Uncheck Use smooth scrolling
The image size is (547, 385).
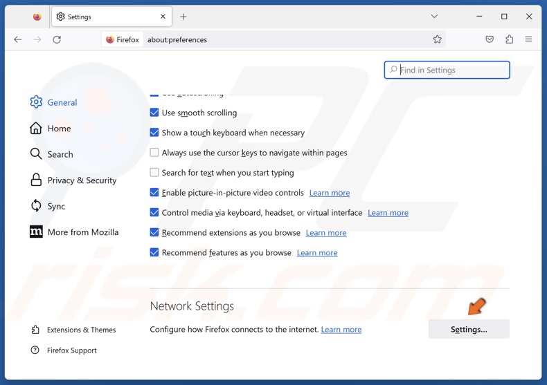(x=154, y=113)
